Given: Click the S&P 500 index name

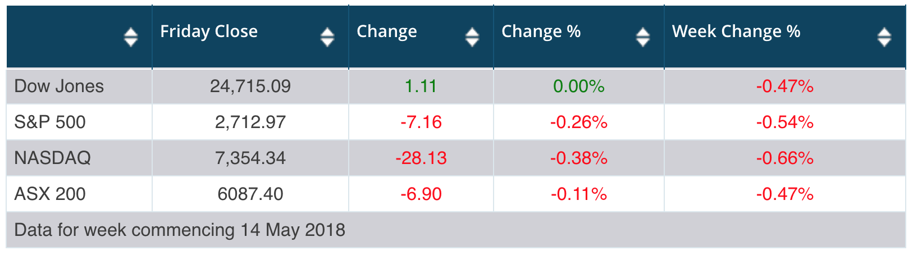Looking at the screenshot, I should [50, 122].
